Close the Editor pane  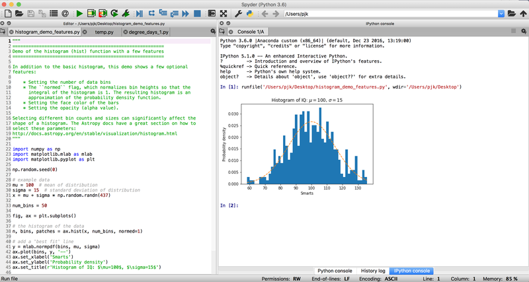click(x=3, y=23)
